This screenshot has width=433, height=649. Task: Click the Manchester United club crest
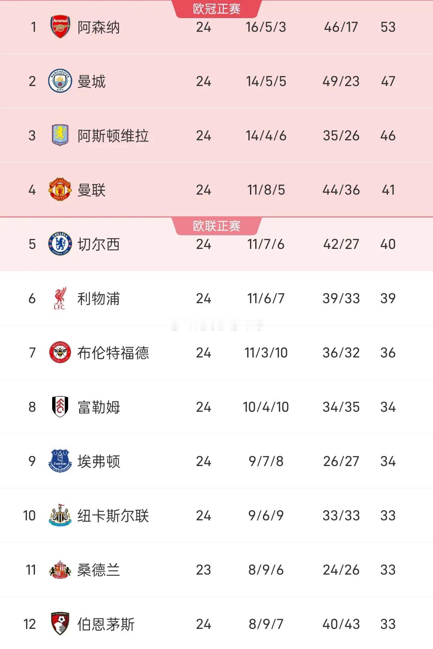point(60,190)
